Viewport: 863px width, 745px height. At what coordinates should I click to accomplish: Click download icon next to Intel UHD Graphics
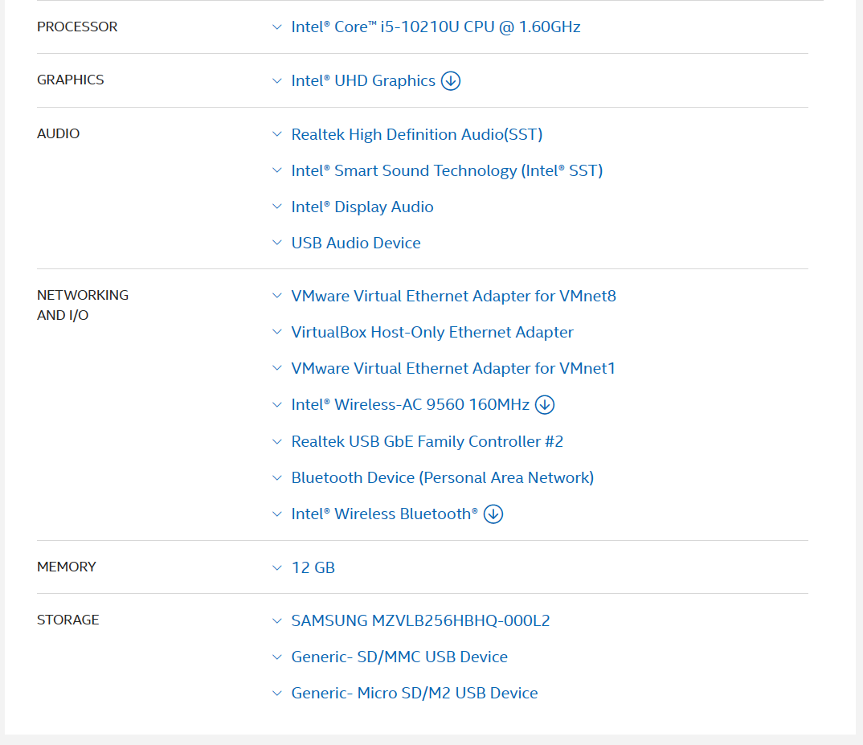pyautogui.click(x=451, y=81)
